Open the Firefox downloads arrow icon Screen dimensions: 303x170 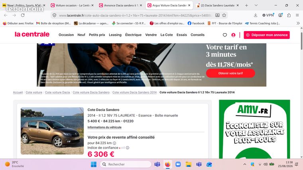click(x=256, y=15)
